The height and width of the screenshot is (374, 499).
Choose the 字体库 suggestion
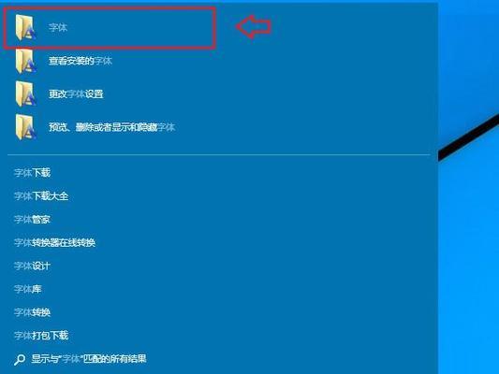coord(28,289)
